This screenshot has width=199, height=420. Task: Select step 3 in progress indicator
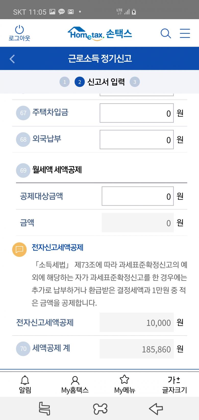[135, 82]
